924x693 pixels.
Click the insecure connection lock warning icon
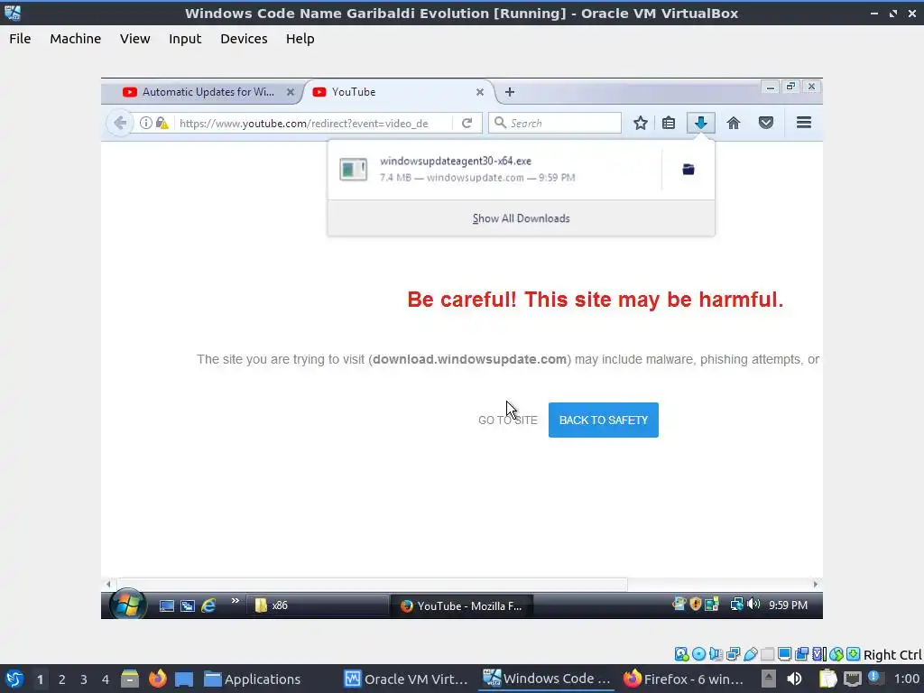click(162, 123)
